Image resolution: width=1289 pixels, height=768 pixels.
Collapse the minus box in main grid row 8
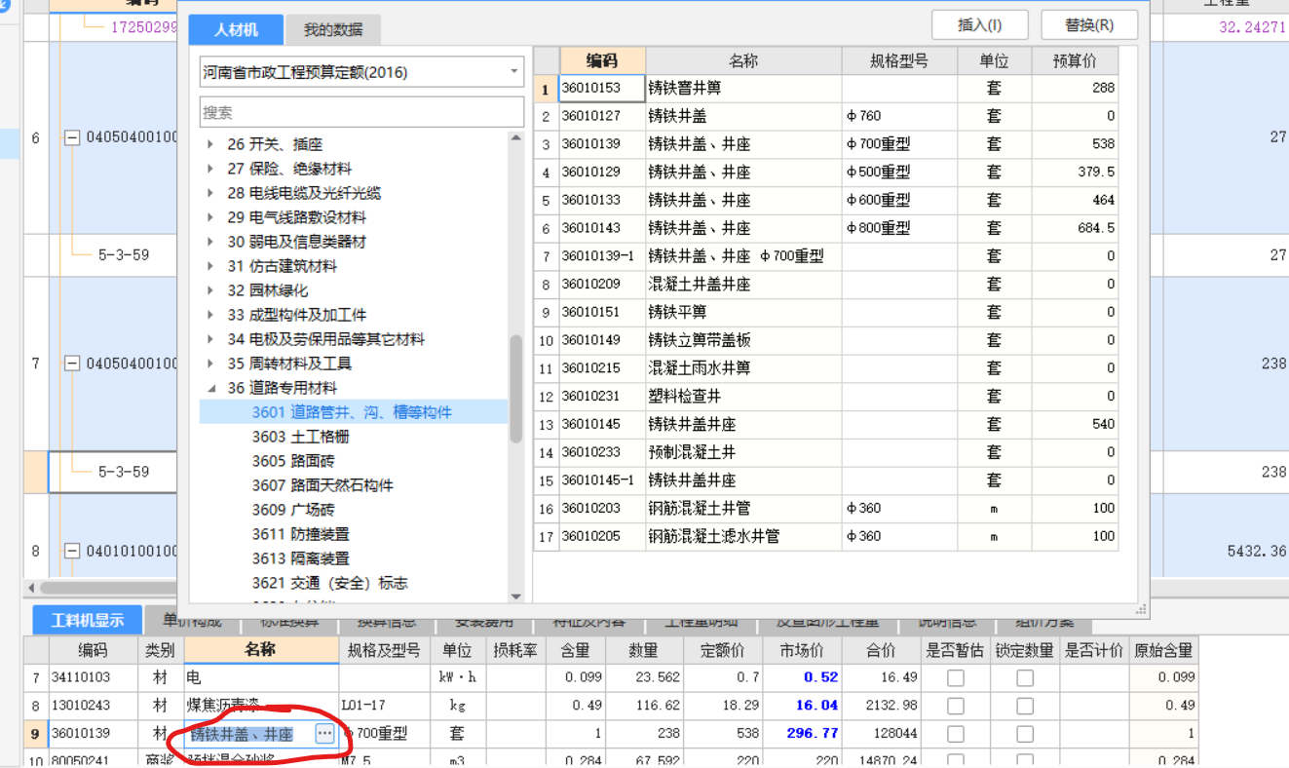coord(71,551)
